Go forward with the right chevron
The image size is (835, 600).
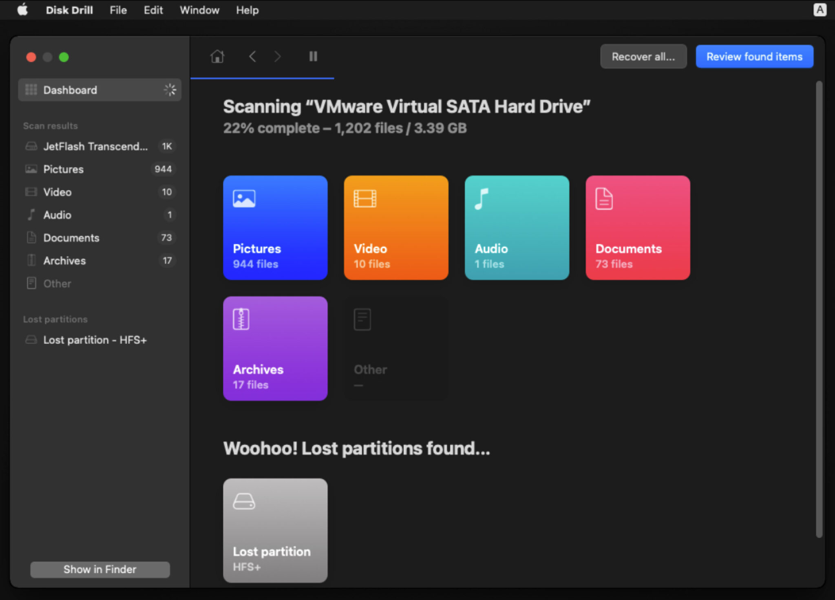click(278, 56)
